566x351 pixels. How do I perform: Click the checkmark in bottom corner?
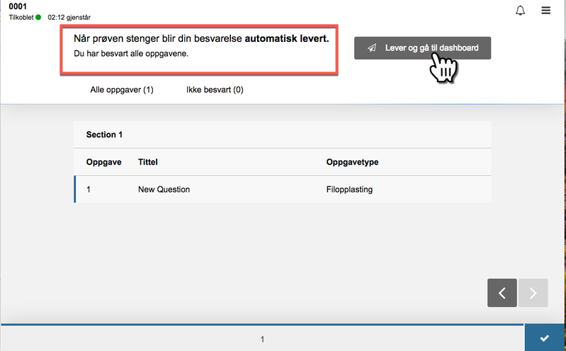click(544, 338)
